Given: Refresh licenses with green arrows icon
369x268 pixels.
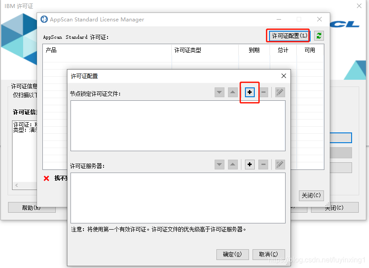Looking at the screenshot, I should (x=319, y=36).
